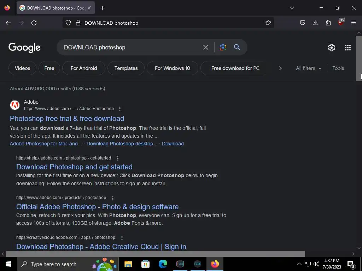
Task: Click the Firefox address bar
Action: pos(168,23)
